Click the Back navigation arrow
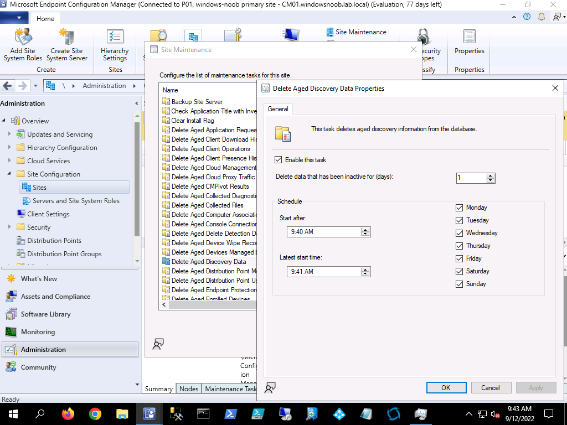Viewport: 567px width, 425px height. pos(8,86)
